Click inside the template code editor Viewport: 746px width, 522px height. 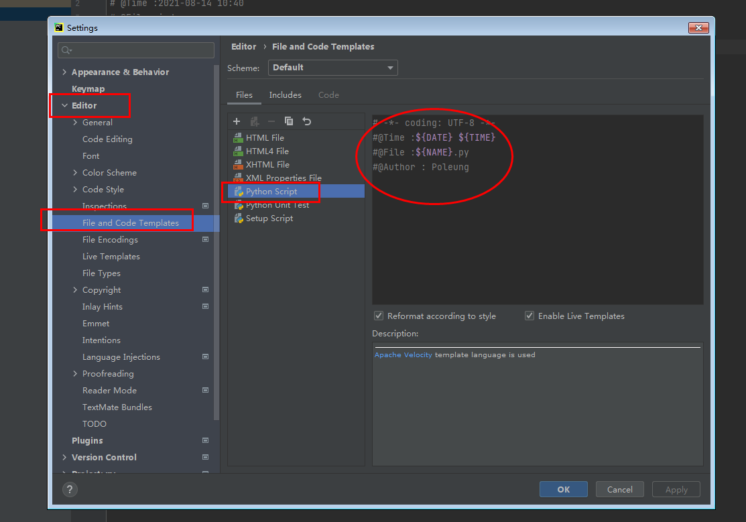point(538,209)
